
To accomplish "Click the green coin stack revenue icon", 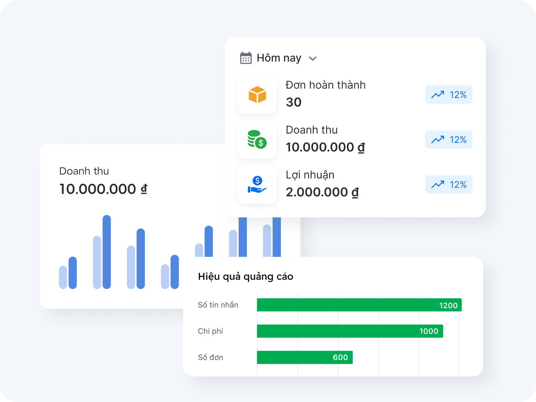I will point(257,140).
